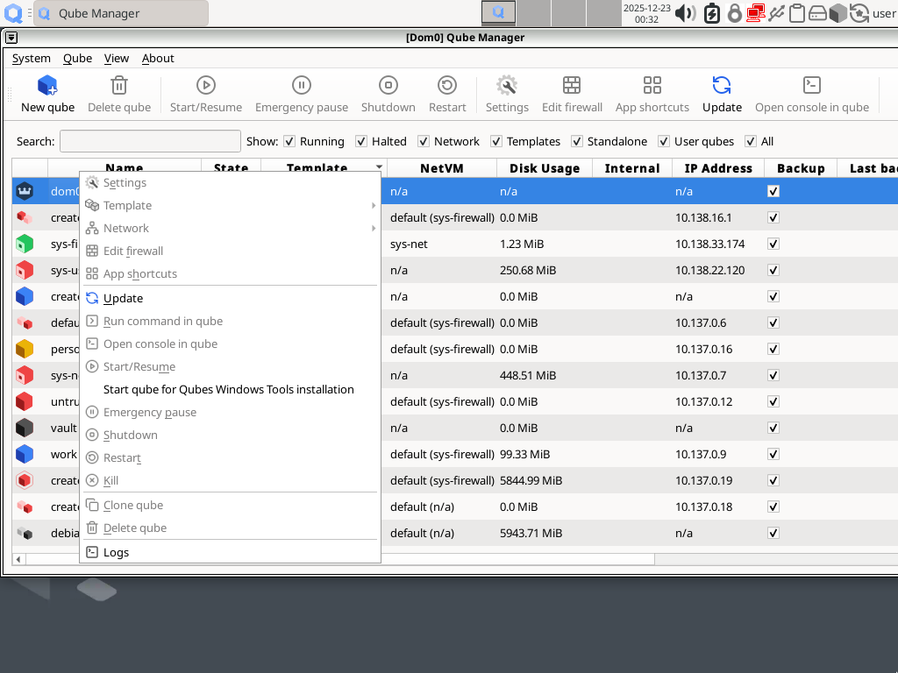Image resolution: width=898 pixels, height=673 pixels.
Task: Choose Start qube for Qubes Windows Tools installation
Action: (x=228, y=389)
